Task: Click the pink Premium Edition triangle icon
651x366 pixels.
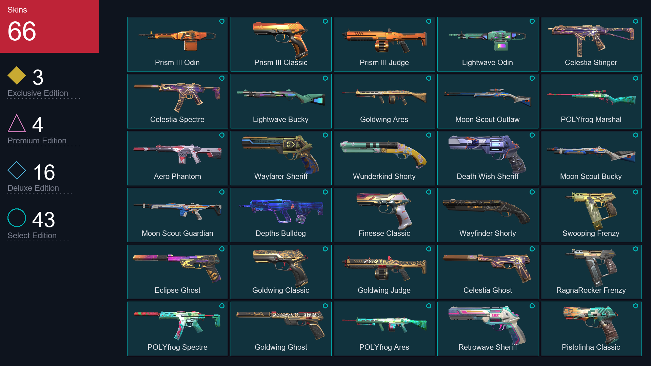Action: tap(17, 123)
